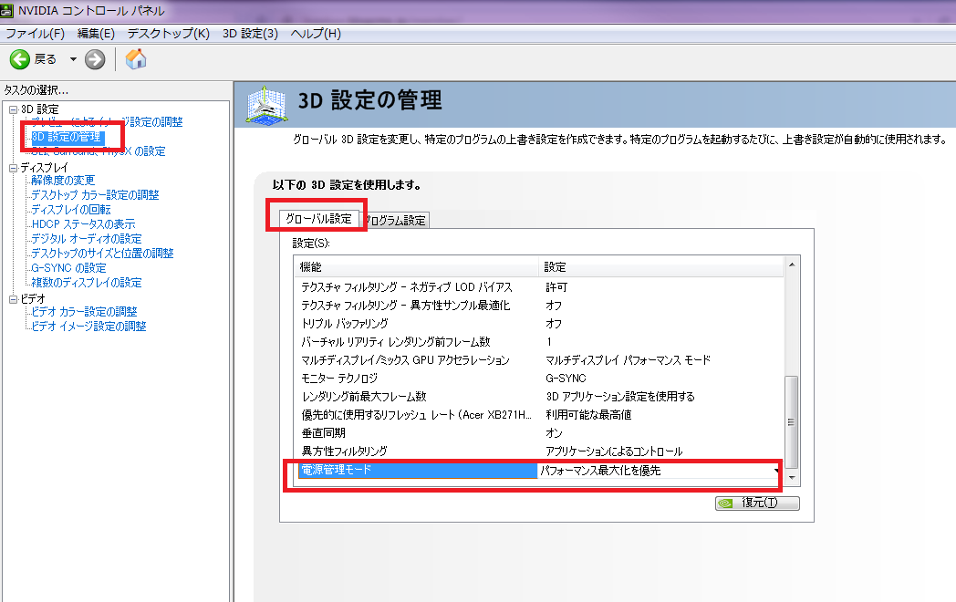Open the 電源管理モード value dropdown
The image size is (956, 602).
click(x=775, y=471)
